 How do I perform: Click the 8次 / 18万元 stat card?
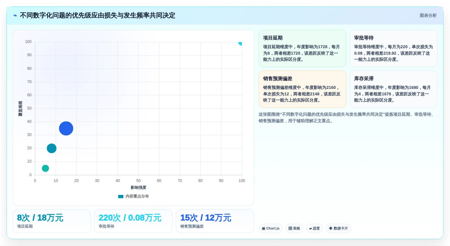[52, 221]
